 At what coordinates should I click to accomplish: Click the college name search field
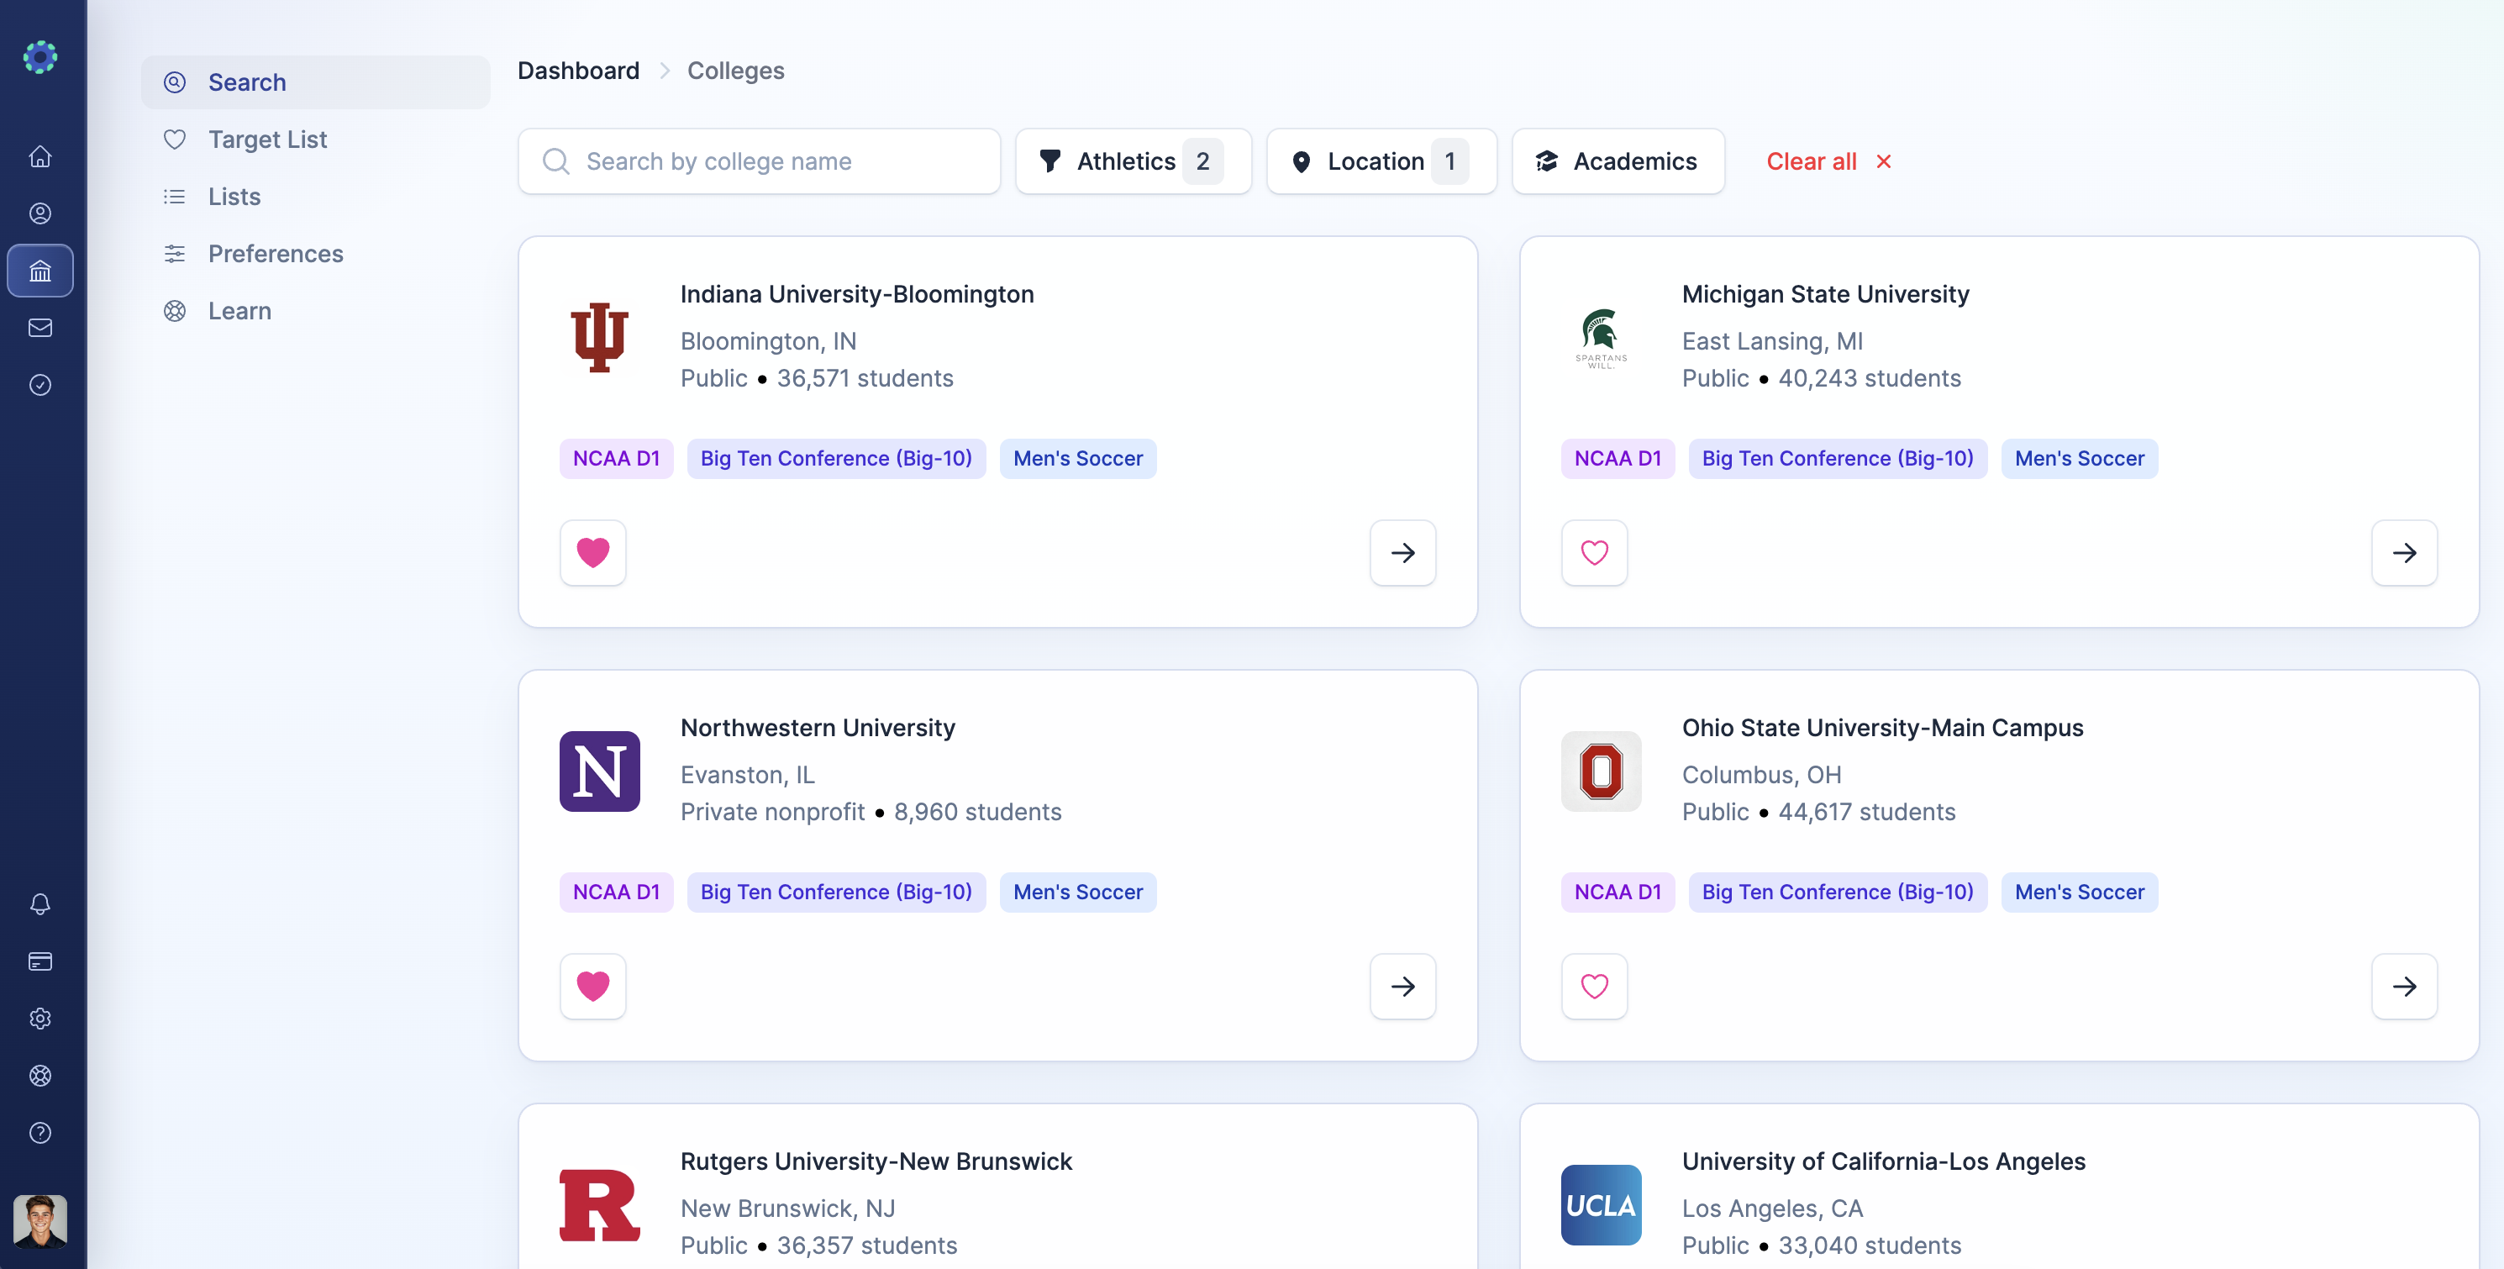coord(758,161)
